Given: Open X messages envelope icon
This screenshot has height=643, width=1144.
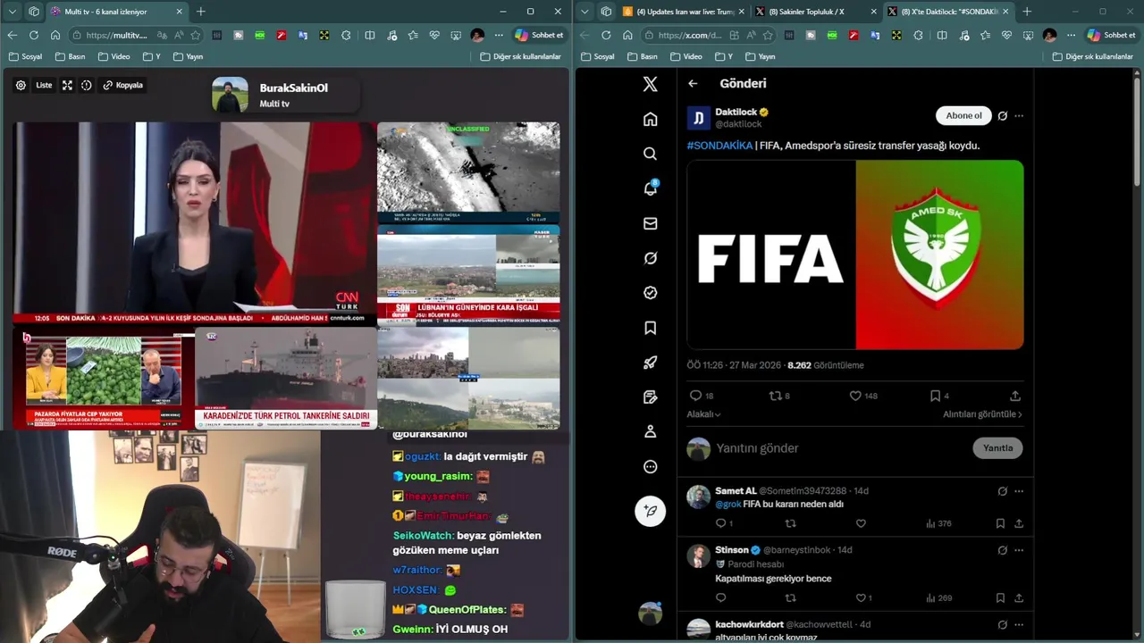Looking at the screenshot, I should coord(650,223).
